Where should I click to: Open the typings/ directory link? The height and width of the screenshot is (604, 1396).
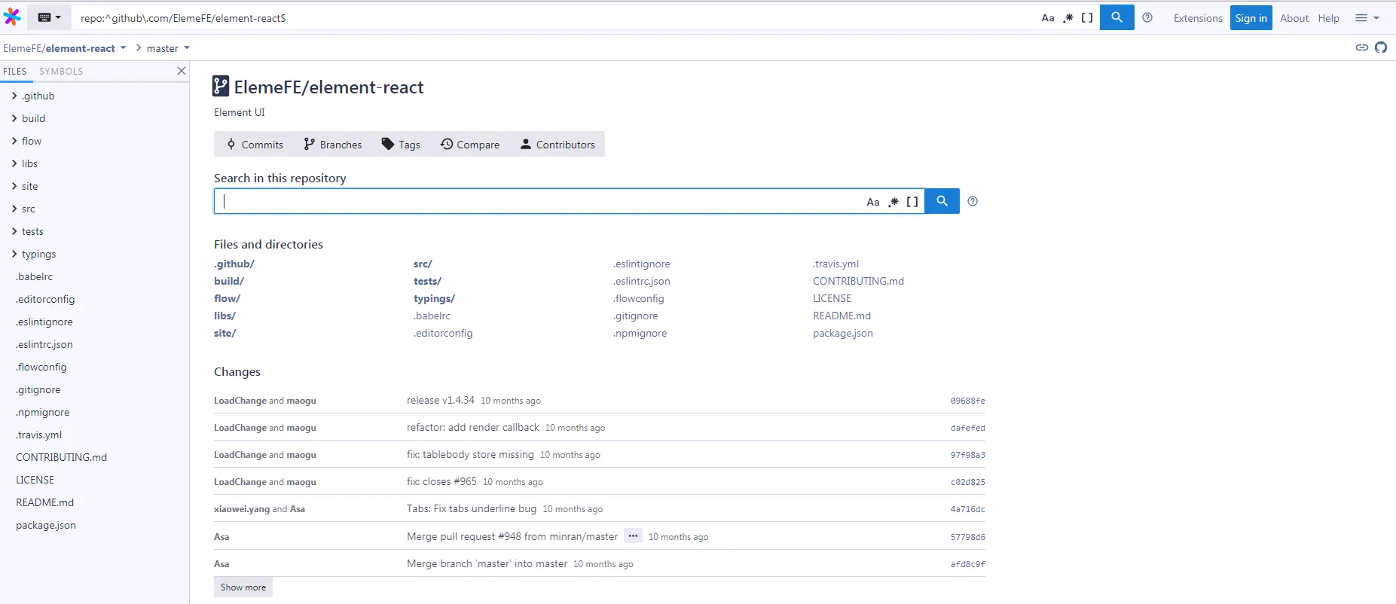[x=434, y=298]
